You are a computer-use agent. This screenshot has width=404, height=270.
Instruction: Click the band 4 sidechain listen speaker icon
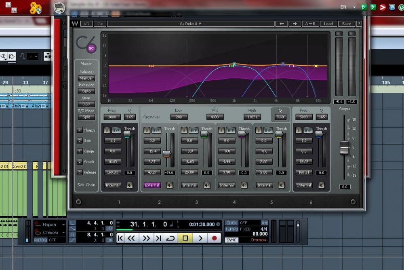(244, 185)
